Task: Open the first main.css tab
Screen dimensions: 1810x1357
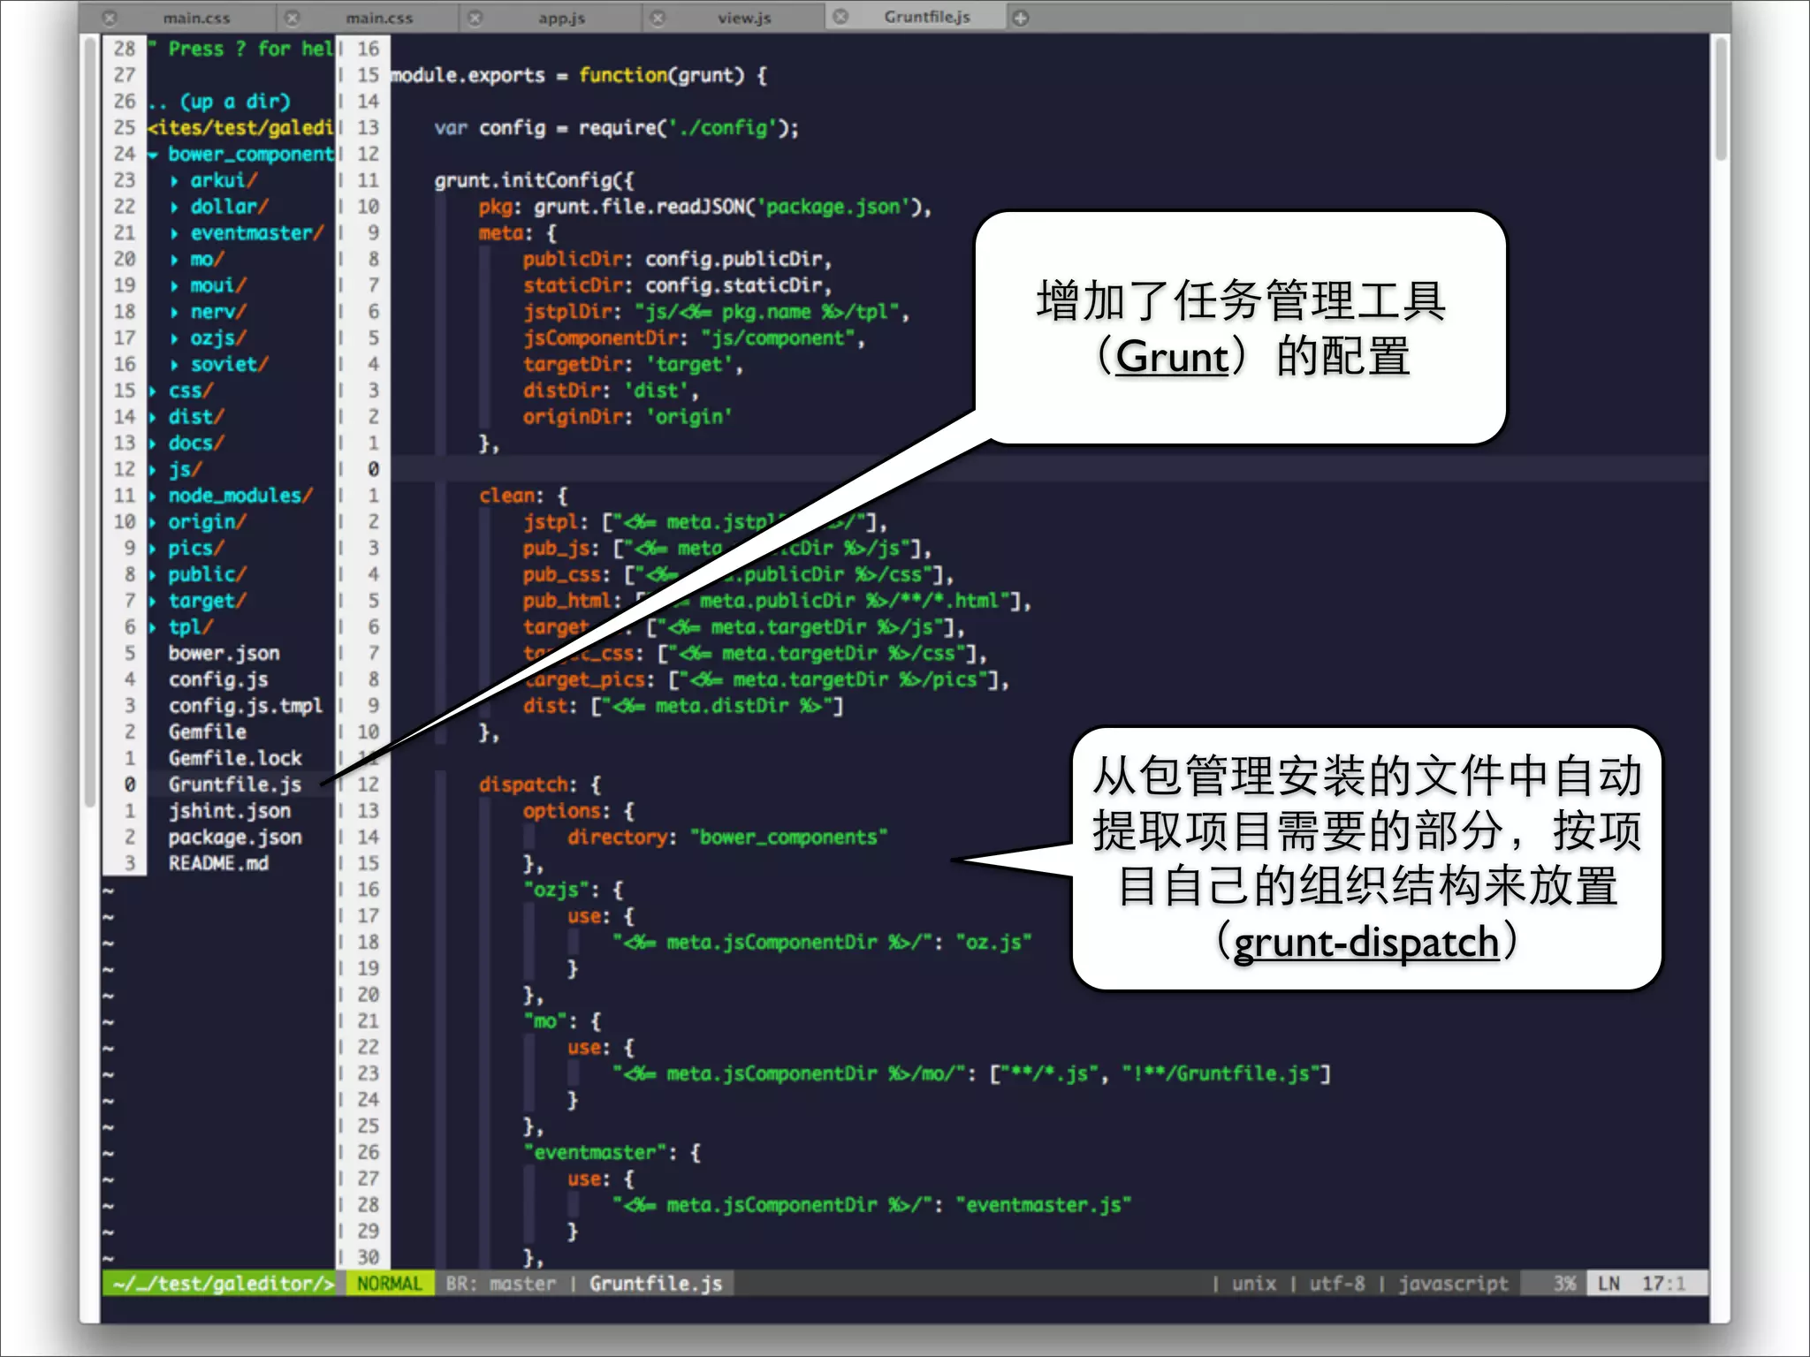Action: coord(196,18)
